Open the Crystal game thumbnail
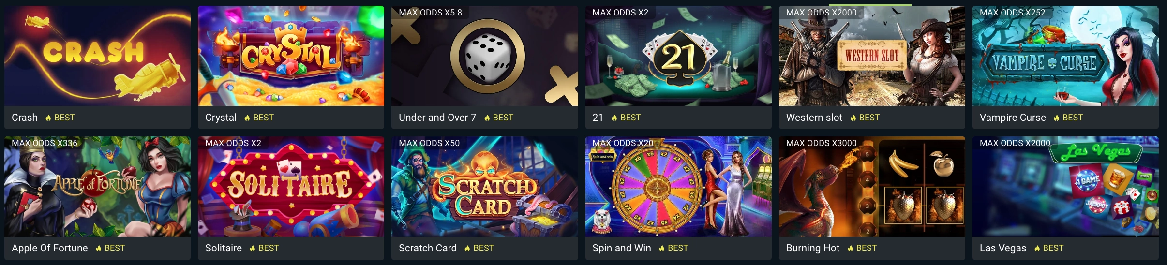The width and height of the screenshot is (1167, 265). click(291, 56)
